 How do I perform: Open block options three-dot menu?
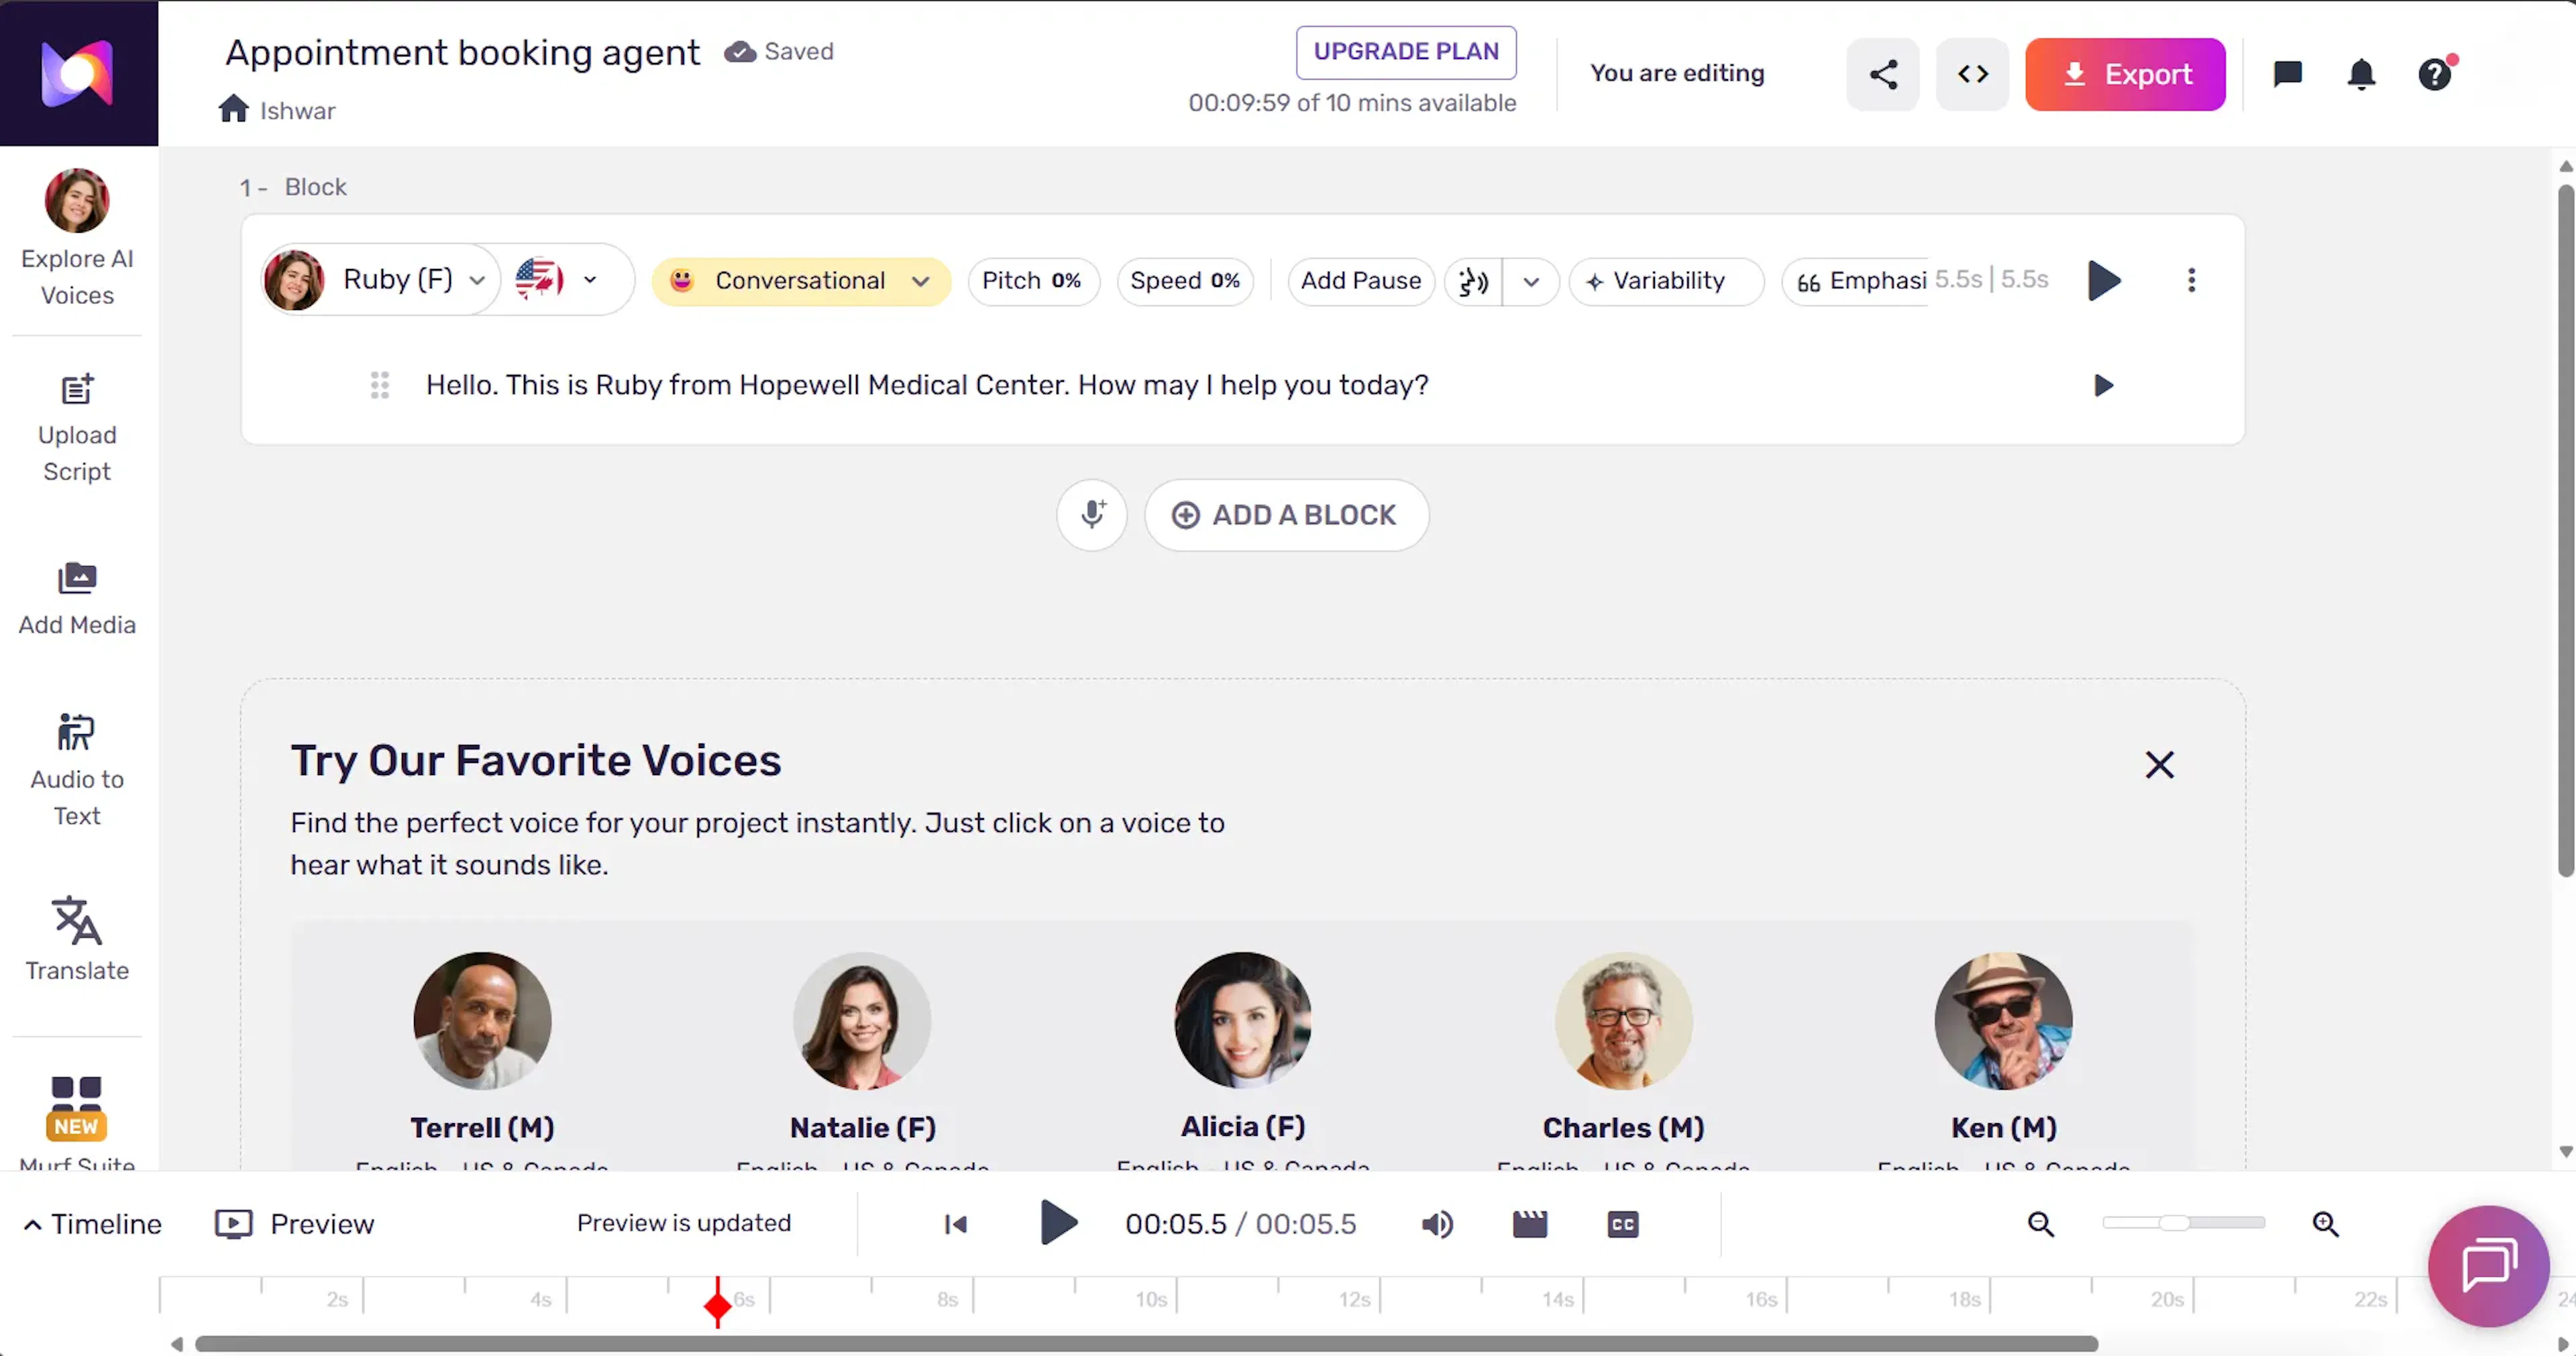pos(2191,280)
